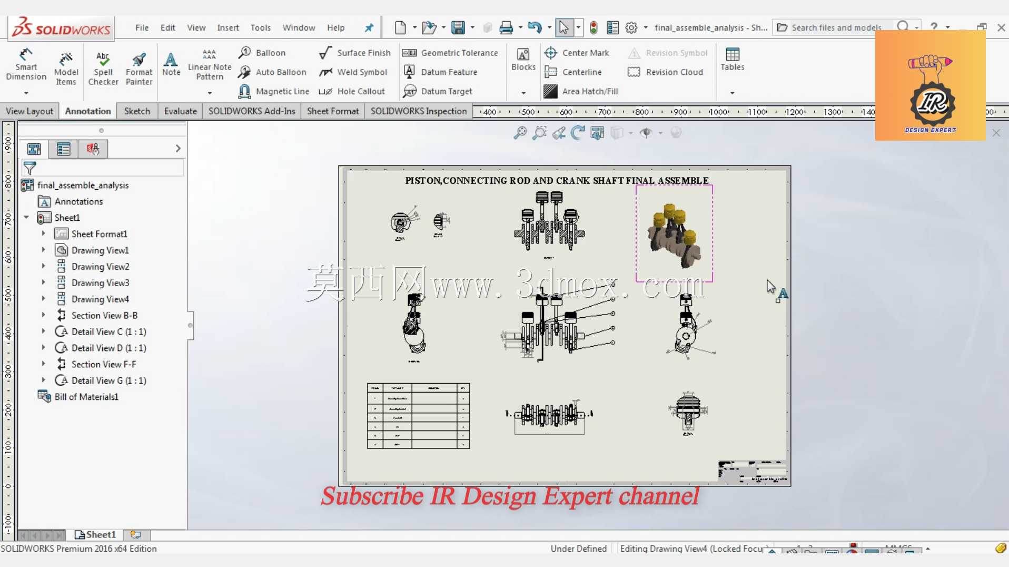The image size is (1009, 567).
Task: Click the Zoom to Area icon
Action: [539, 133]
